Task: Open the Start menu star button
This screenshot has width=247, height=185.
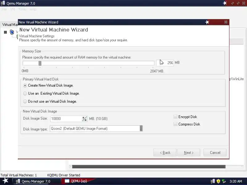Action: point(6,181)
